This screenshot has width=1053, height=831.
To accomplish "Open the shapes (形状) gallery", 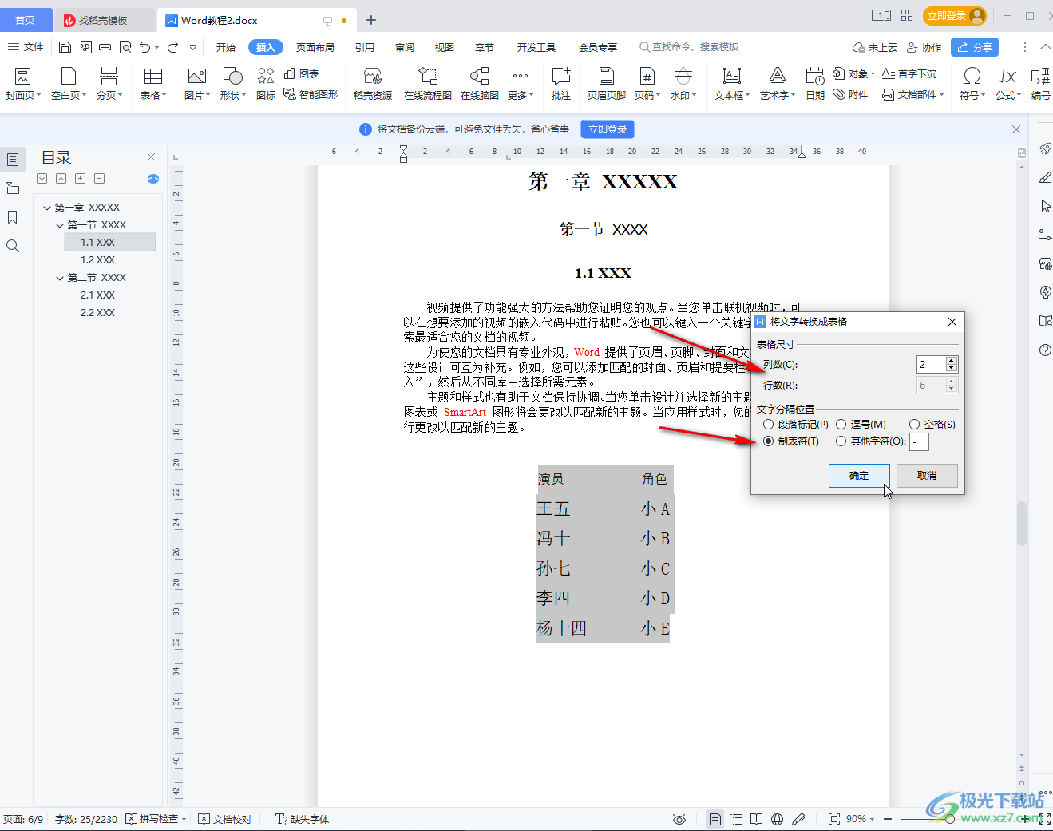I will pyautogui.click(x=232, y=84).
